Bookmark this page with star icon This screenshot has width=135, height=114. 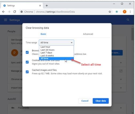(x=110, y=12)
